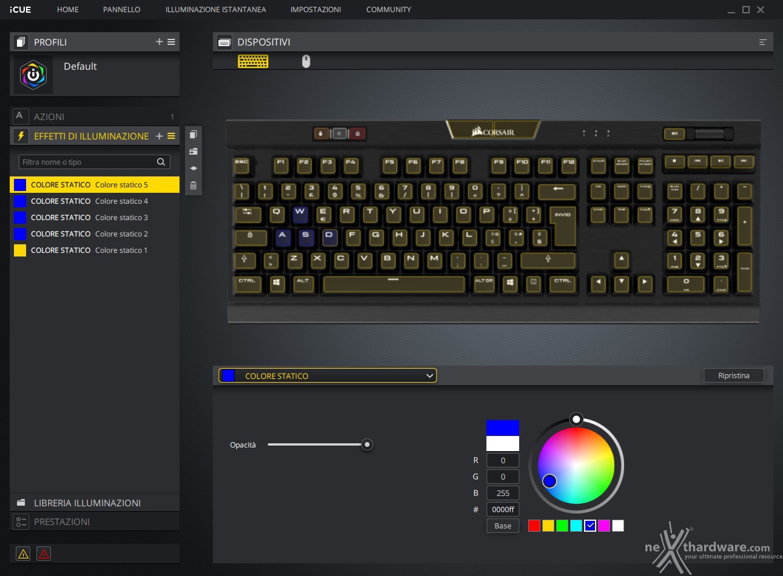Screen dimensions: 783x576
Task: Click the Ripristina button
Action: pyautogui.click(x=733, y=375)
